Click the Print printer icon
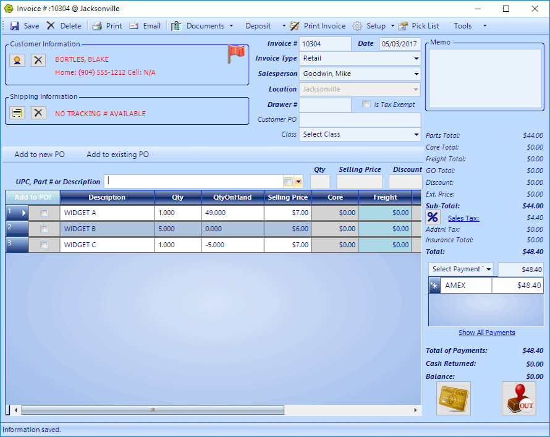550x437 pixels. coord(97,26)
